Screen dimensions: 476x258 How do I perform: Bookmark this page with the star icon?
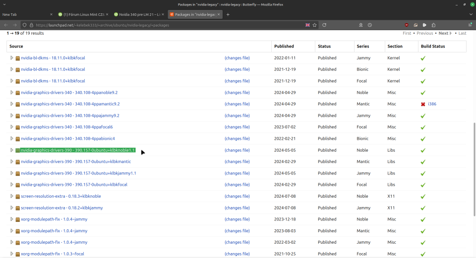click(x=314, y=25)
